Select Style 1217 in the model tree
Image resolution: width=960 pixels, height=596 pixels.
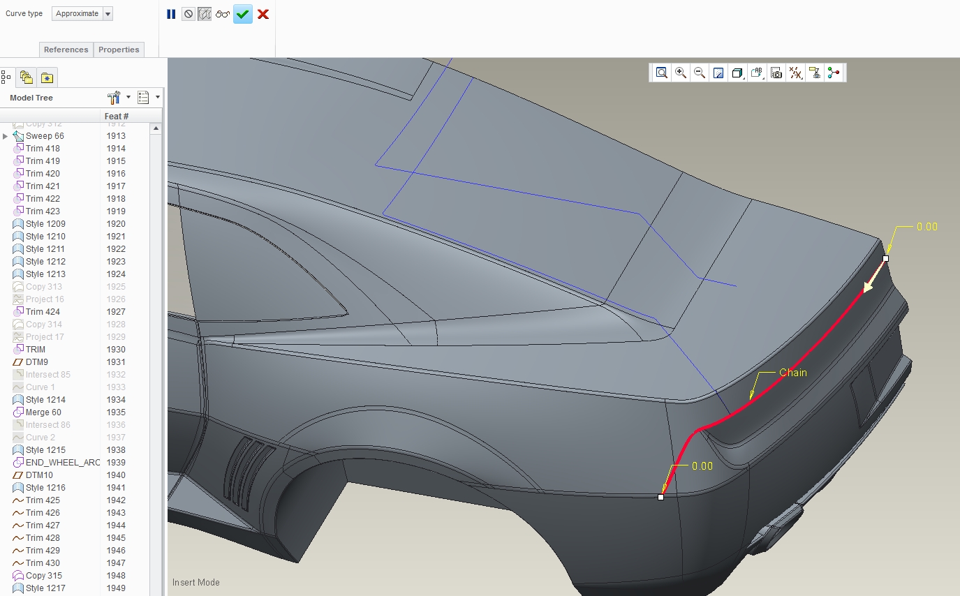click(45, 588)
